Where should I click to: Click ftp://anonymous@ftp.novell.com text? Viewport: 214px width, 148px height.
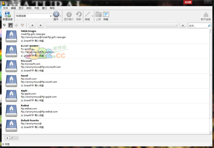[x=39, y=82]
